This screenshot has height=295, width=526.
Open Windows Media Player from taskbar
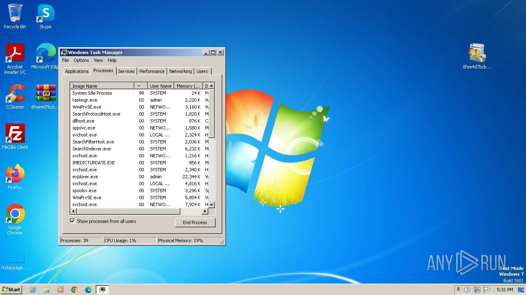pos(60,290)
